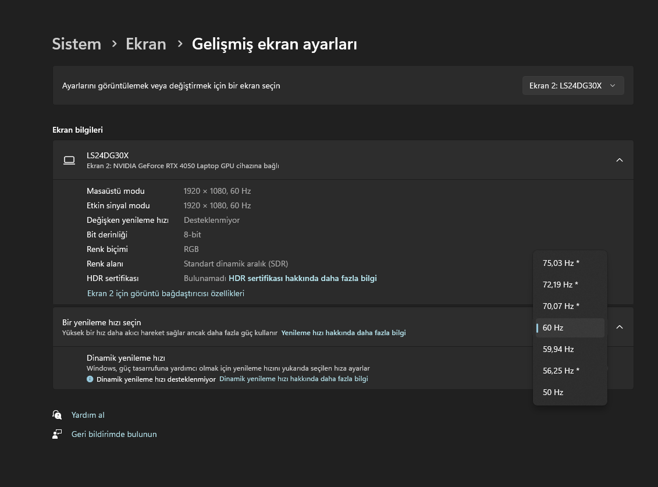Navigate to Ekran breadcrumb page
658x487 pixels.
coord(146,44)
